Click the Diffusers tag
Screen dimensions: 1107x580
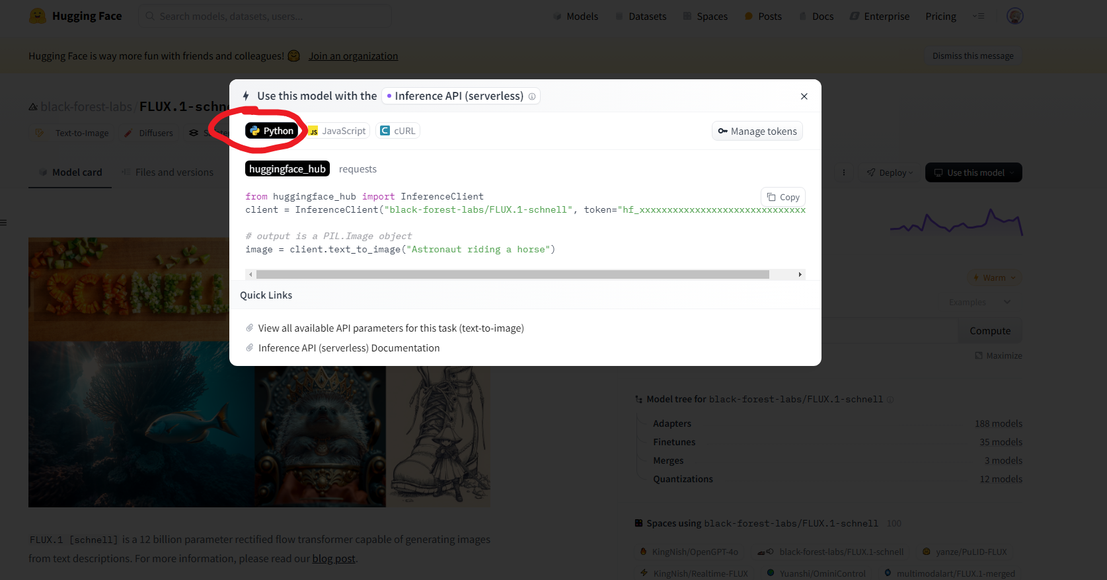click(149, 133)
